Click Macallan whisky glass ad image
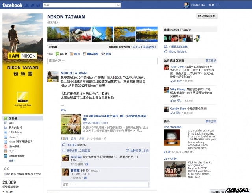Viewport: 252px width, 193px height. click(172, 138)
